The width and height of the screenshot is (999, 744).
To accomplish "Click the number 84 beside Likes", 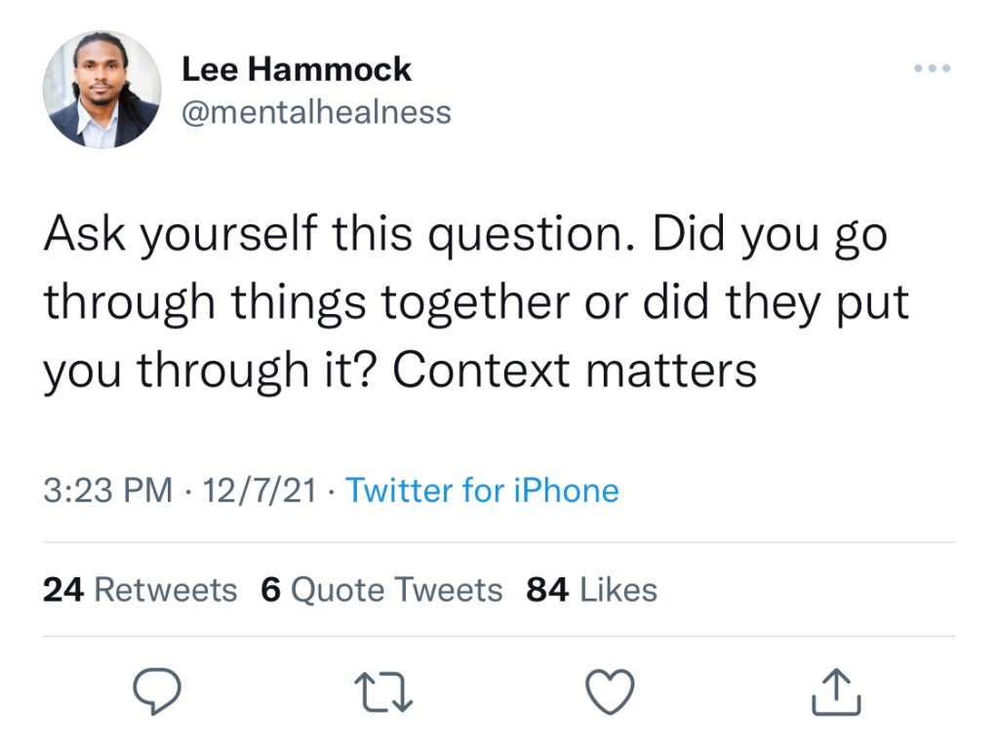I will click(x=547, y=590).
